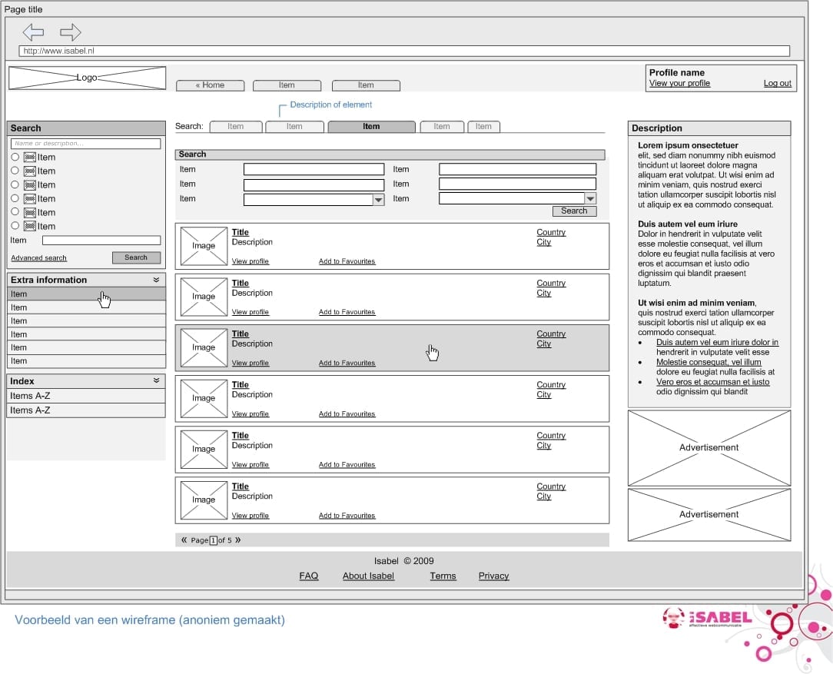Collapse the Extra information panel
Image resolution: width=833 pixels, height=674 pixels.
[x=156, y=280]
